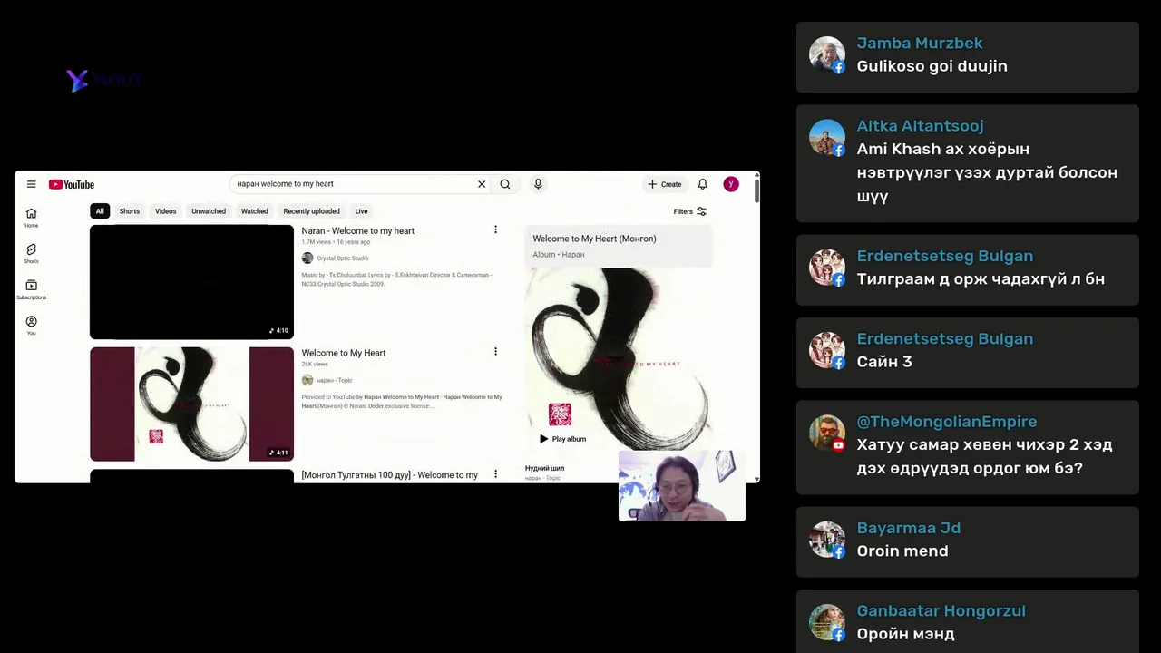Expand the search Filters panel

(x=690, y=211)
